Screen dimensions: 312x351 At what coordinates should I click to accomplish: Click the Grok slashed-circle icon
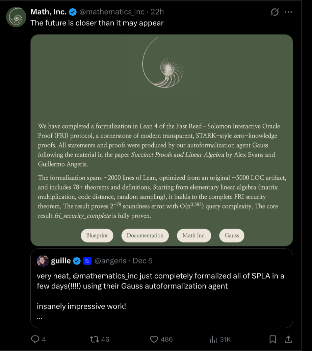pyautogui.click(x=275, y=12)
